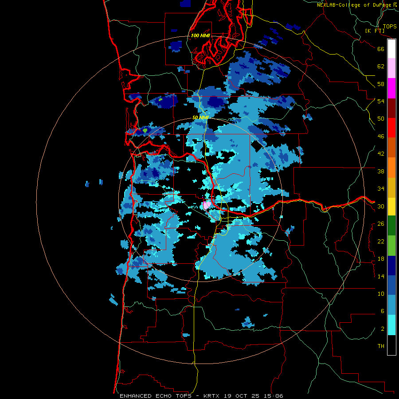Click the legend value '22'
The width and height of the screenshot is (399, 399).
tap(381, 241)
